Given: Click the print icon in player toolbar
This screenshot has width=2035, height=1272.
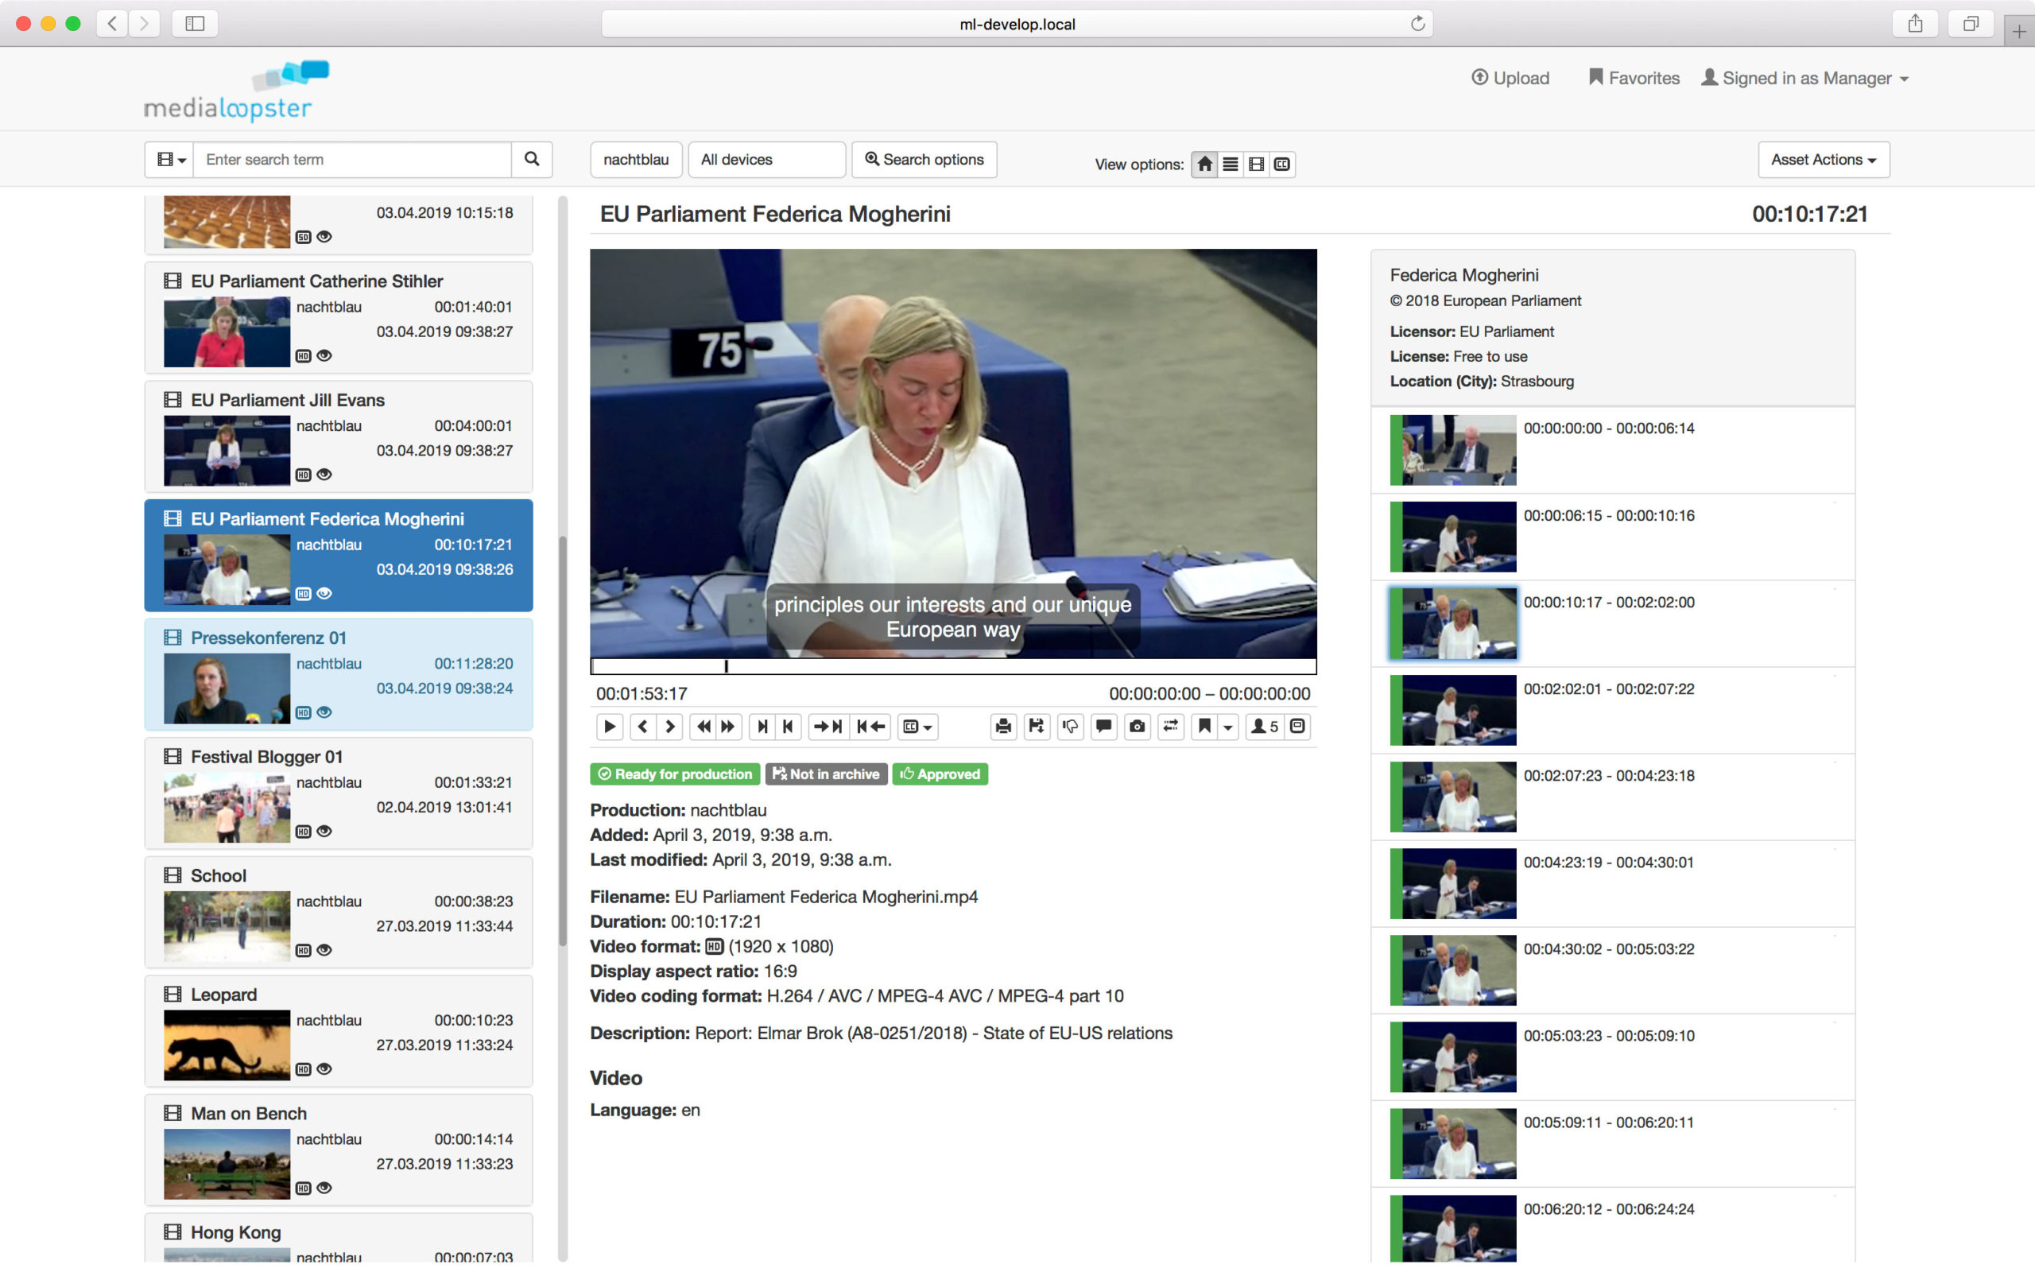Looking at the screenshot, I should [x=1002, y=726].
